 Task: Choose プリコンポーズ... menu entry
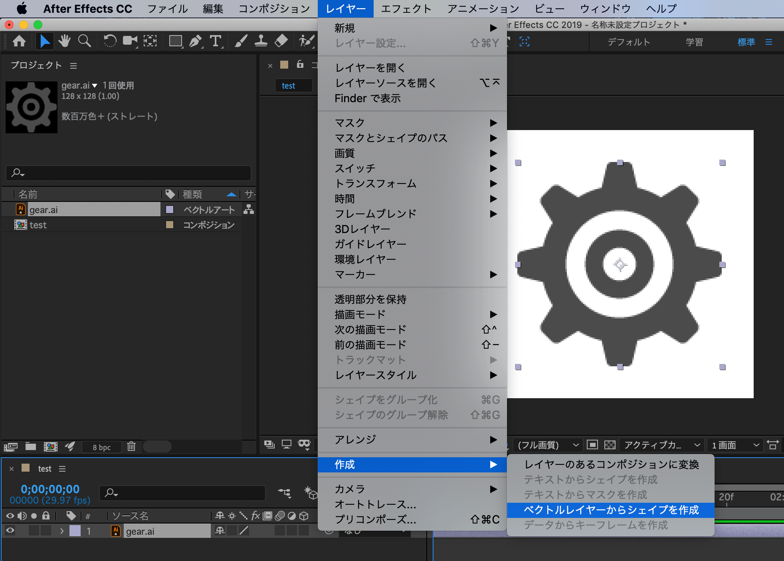(x=413, y=520)
